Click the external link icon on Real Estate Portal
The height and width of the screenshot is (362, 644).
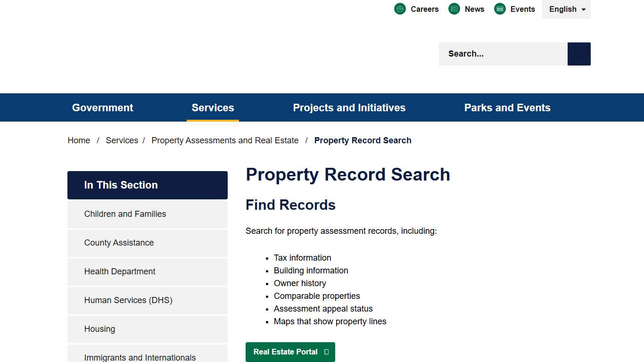click(x=326, y=352)
